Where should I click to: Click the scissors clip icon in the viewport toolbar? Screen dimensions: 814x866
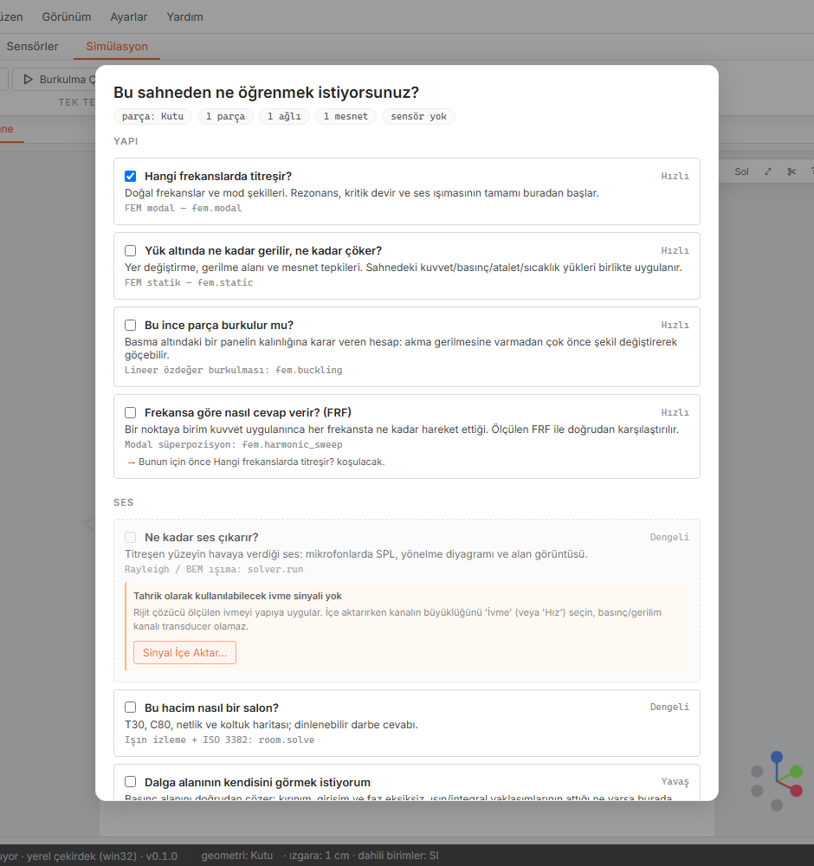pyautogui.click(x=791, y=171)
